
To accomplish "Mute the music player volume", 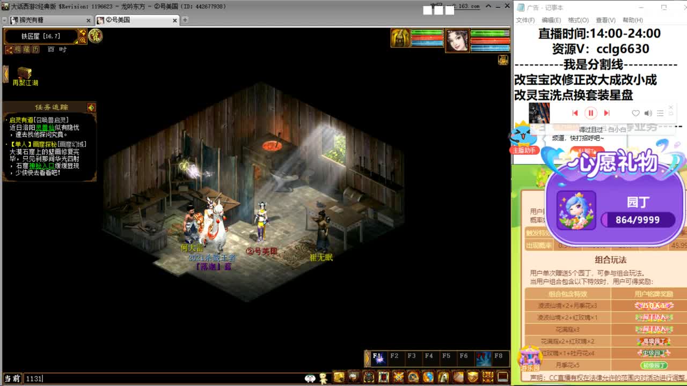I will pyautogui.click(x=648, y=113).
